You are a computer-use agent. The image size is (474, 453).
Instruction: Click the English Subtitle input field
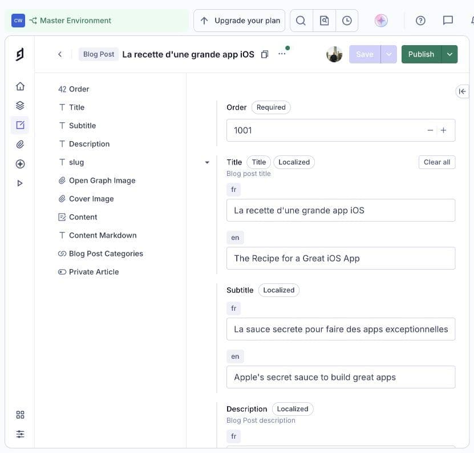[x=341, y=377]
